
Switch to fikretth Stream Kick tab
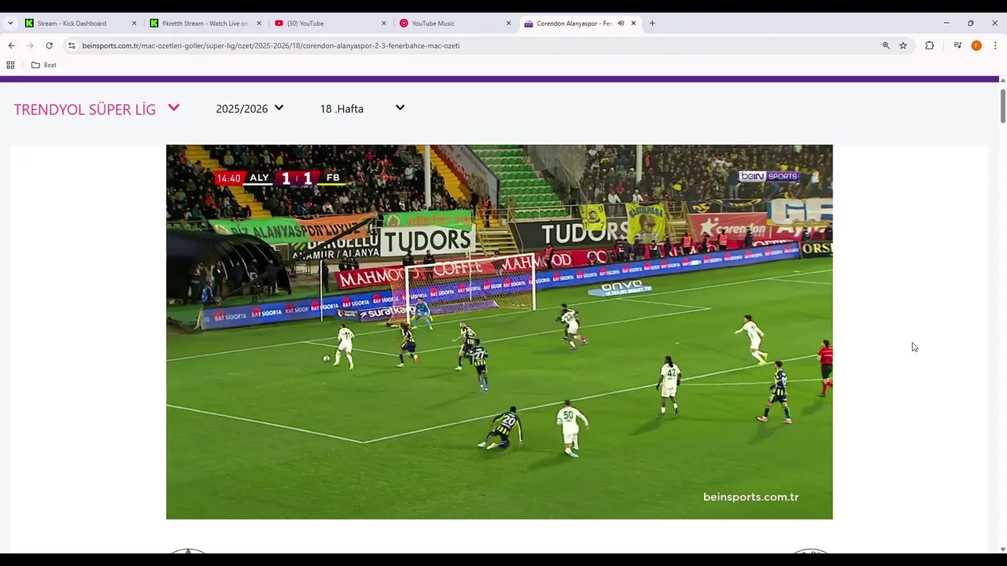205,24
